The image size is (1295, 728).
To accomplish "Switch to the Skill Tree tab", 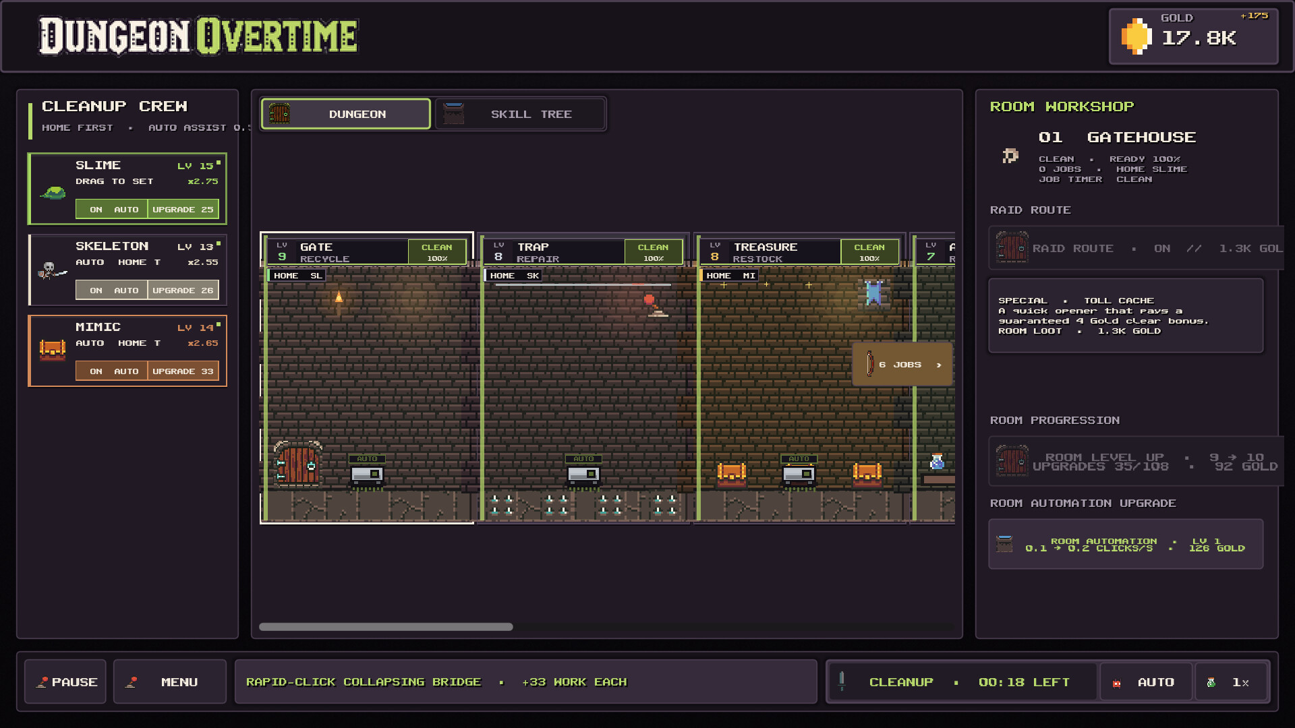I will (x=521, y=114).
